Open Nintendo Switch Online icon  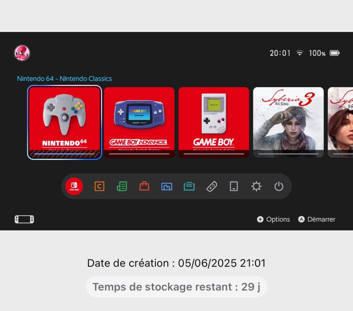click(74, 186)
